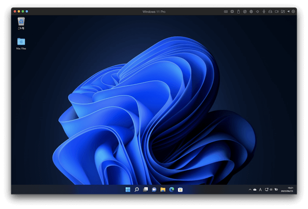308x209 pixels.
Task: Click the microphone icon in Parallels title bar
Action: point(264,11)
